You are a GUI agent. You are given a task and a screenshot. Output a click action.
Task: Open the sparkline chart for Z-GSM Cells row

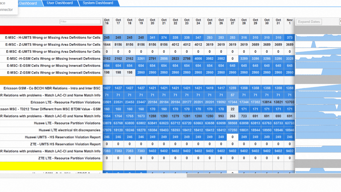pyautogui.click(x=318, y=73)
